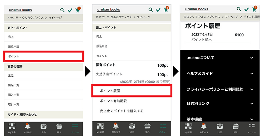Tap the 出品 camera icon in the right screen

coord(220,128)
